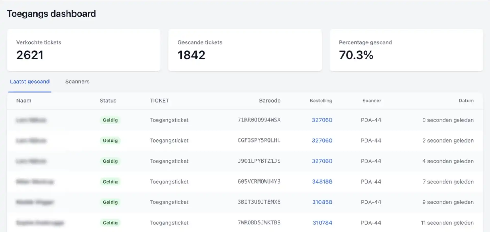This screenshot has height=232, width=490.
Task: Click the Percentage gescand card
Action: tap(406, 50)
